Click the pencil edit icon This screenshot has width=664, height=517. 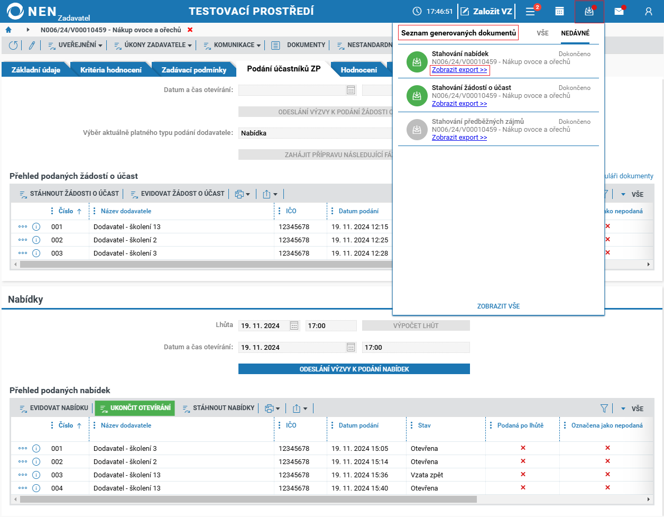[x=32, y=46]
